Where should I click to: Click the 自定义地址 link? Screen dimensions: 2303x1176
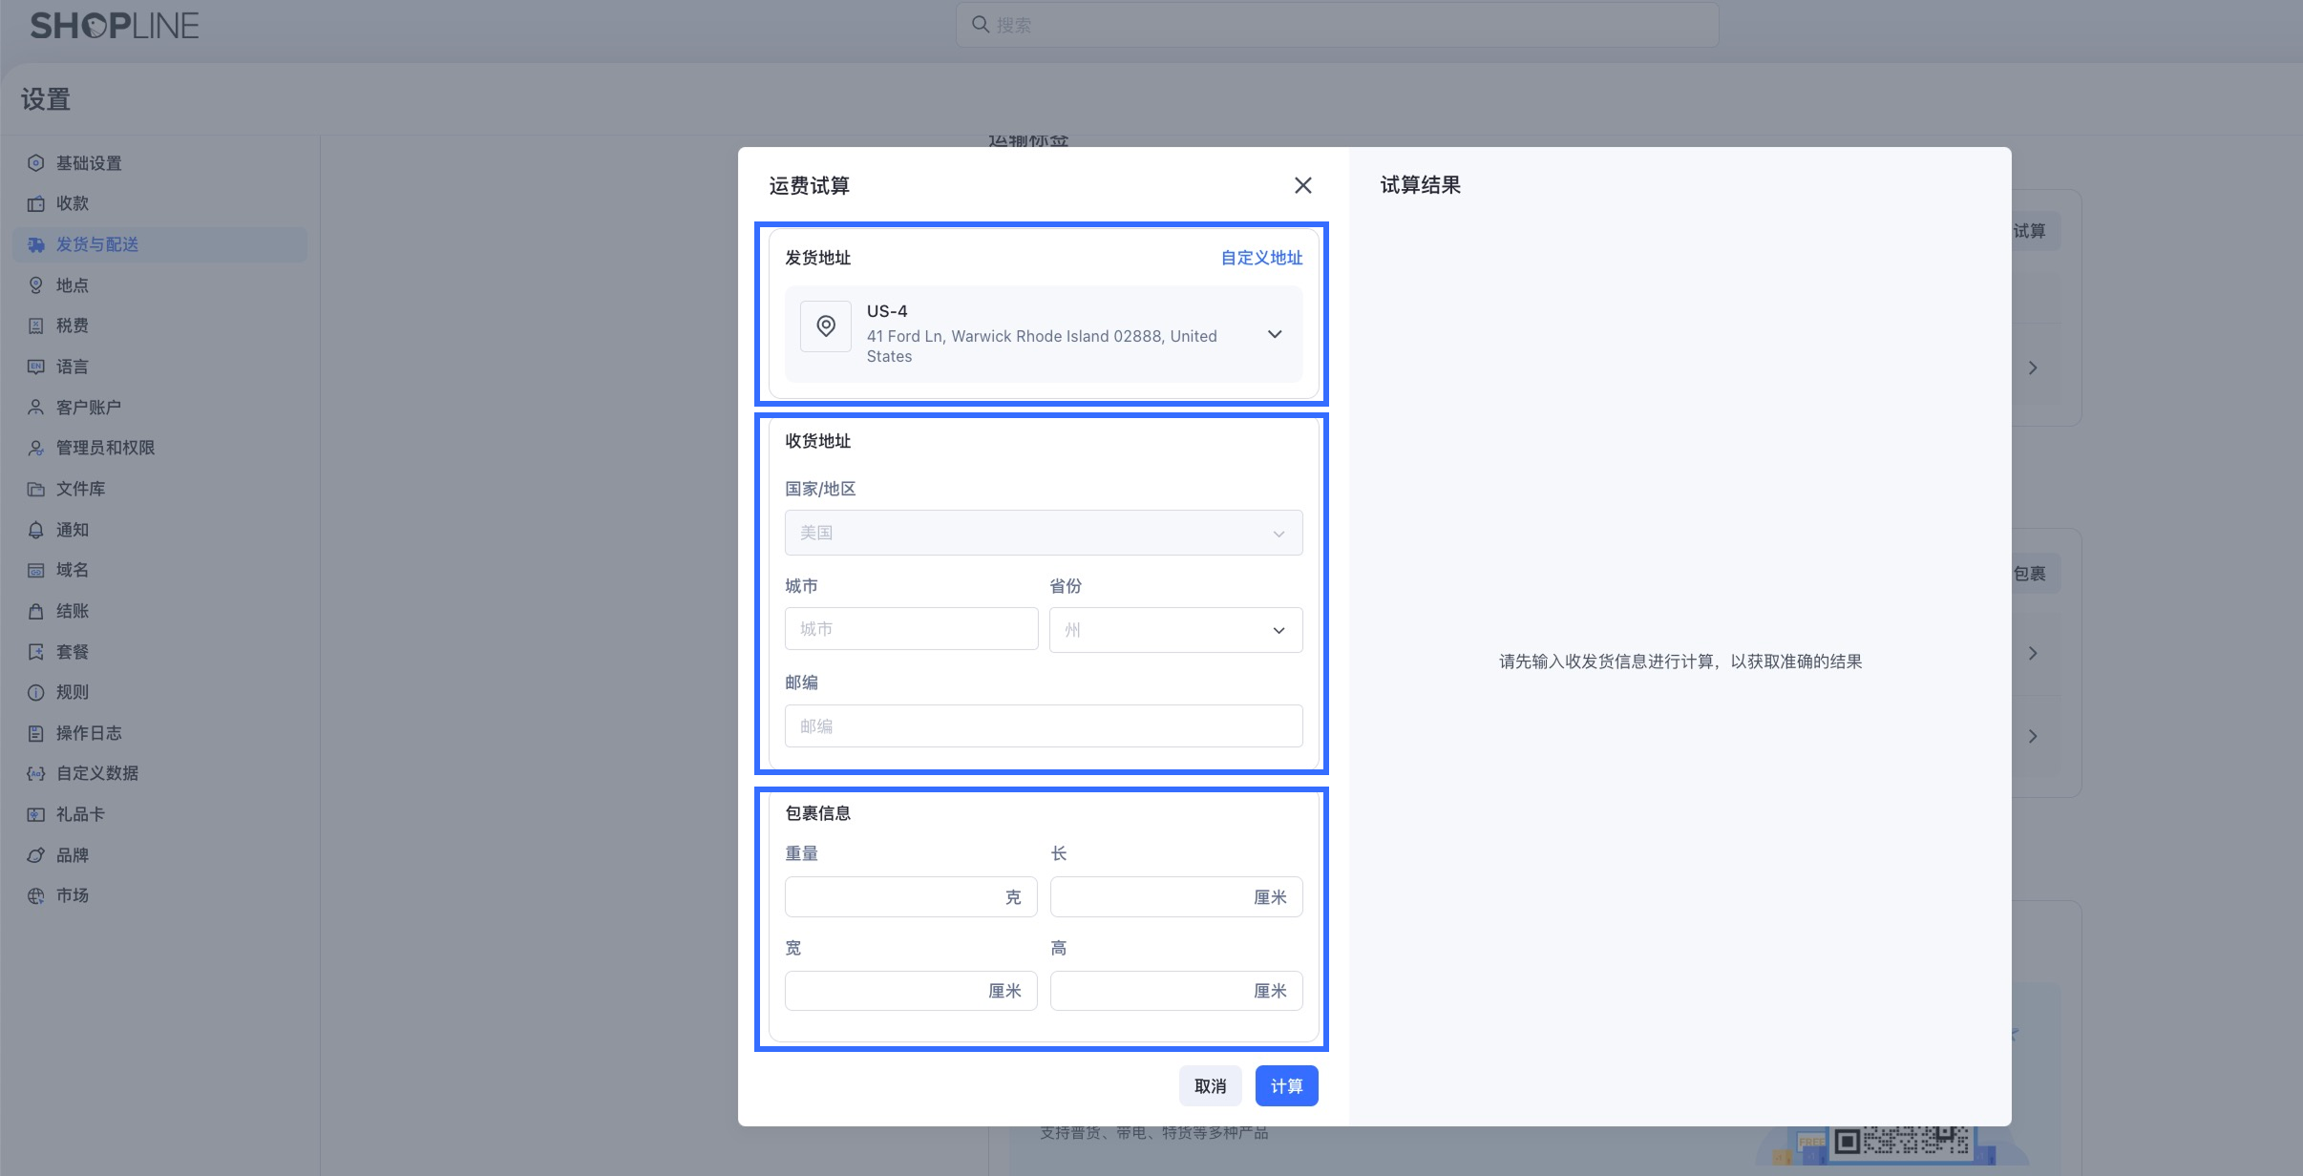click(1260, 258)
